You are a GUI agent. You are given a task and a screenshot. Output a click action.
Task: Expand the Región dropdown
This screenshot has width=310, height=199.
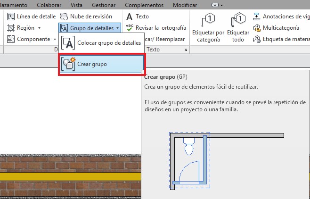pyautogui.click(x=39, y=28)
